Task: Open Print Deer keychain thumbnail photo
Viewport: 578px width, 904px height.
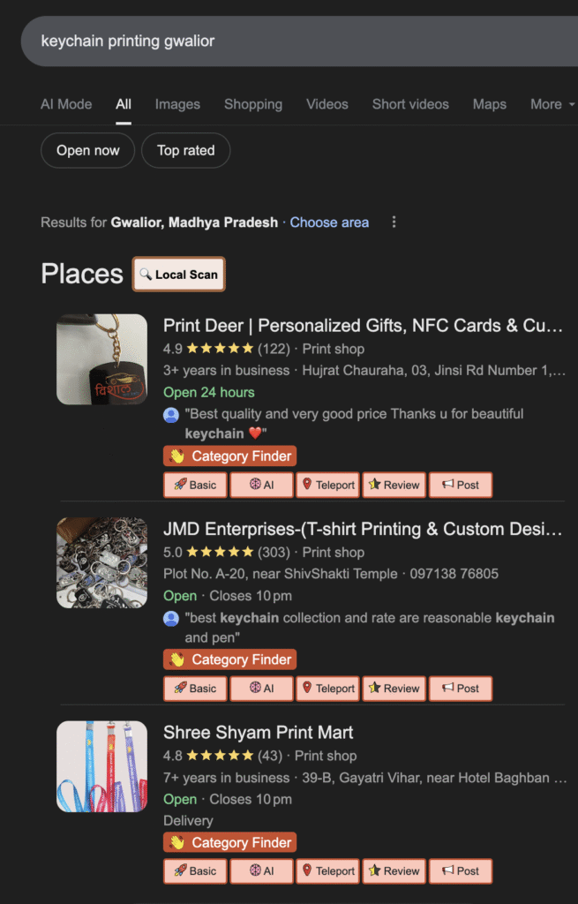Action: pyautogui.click(x=101, y=359)
